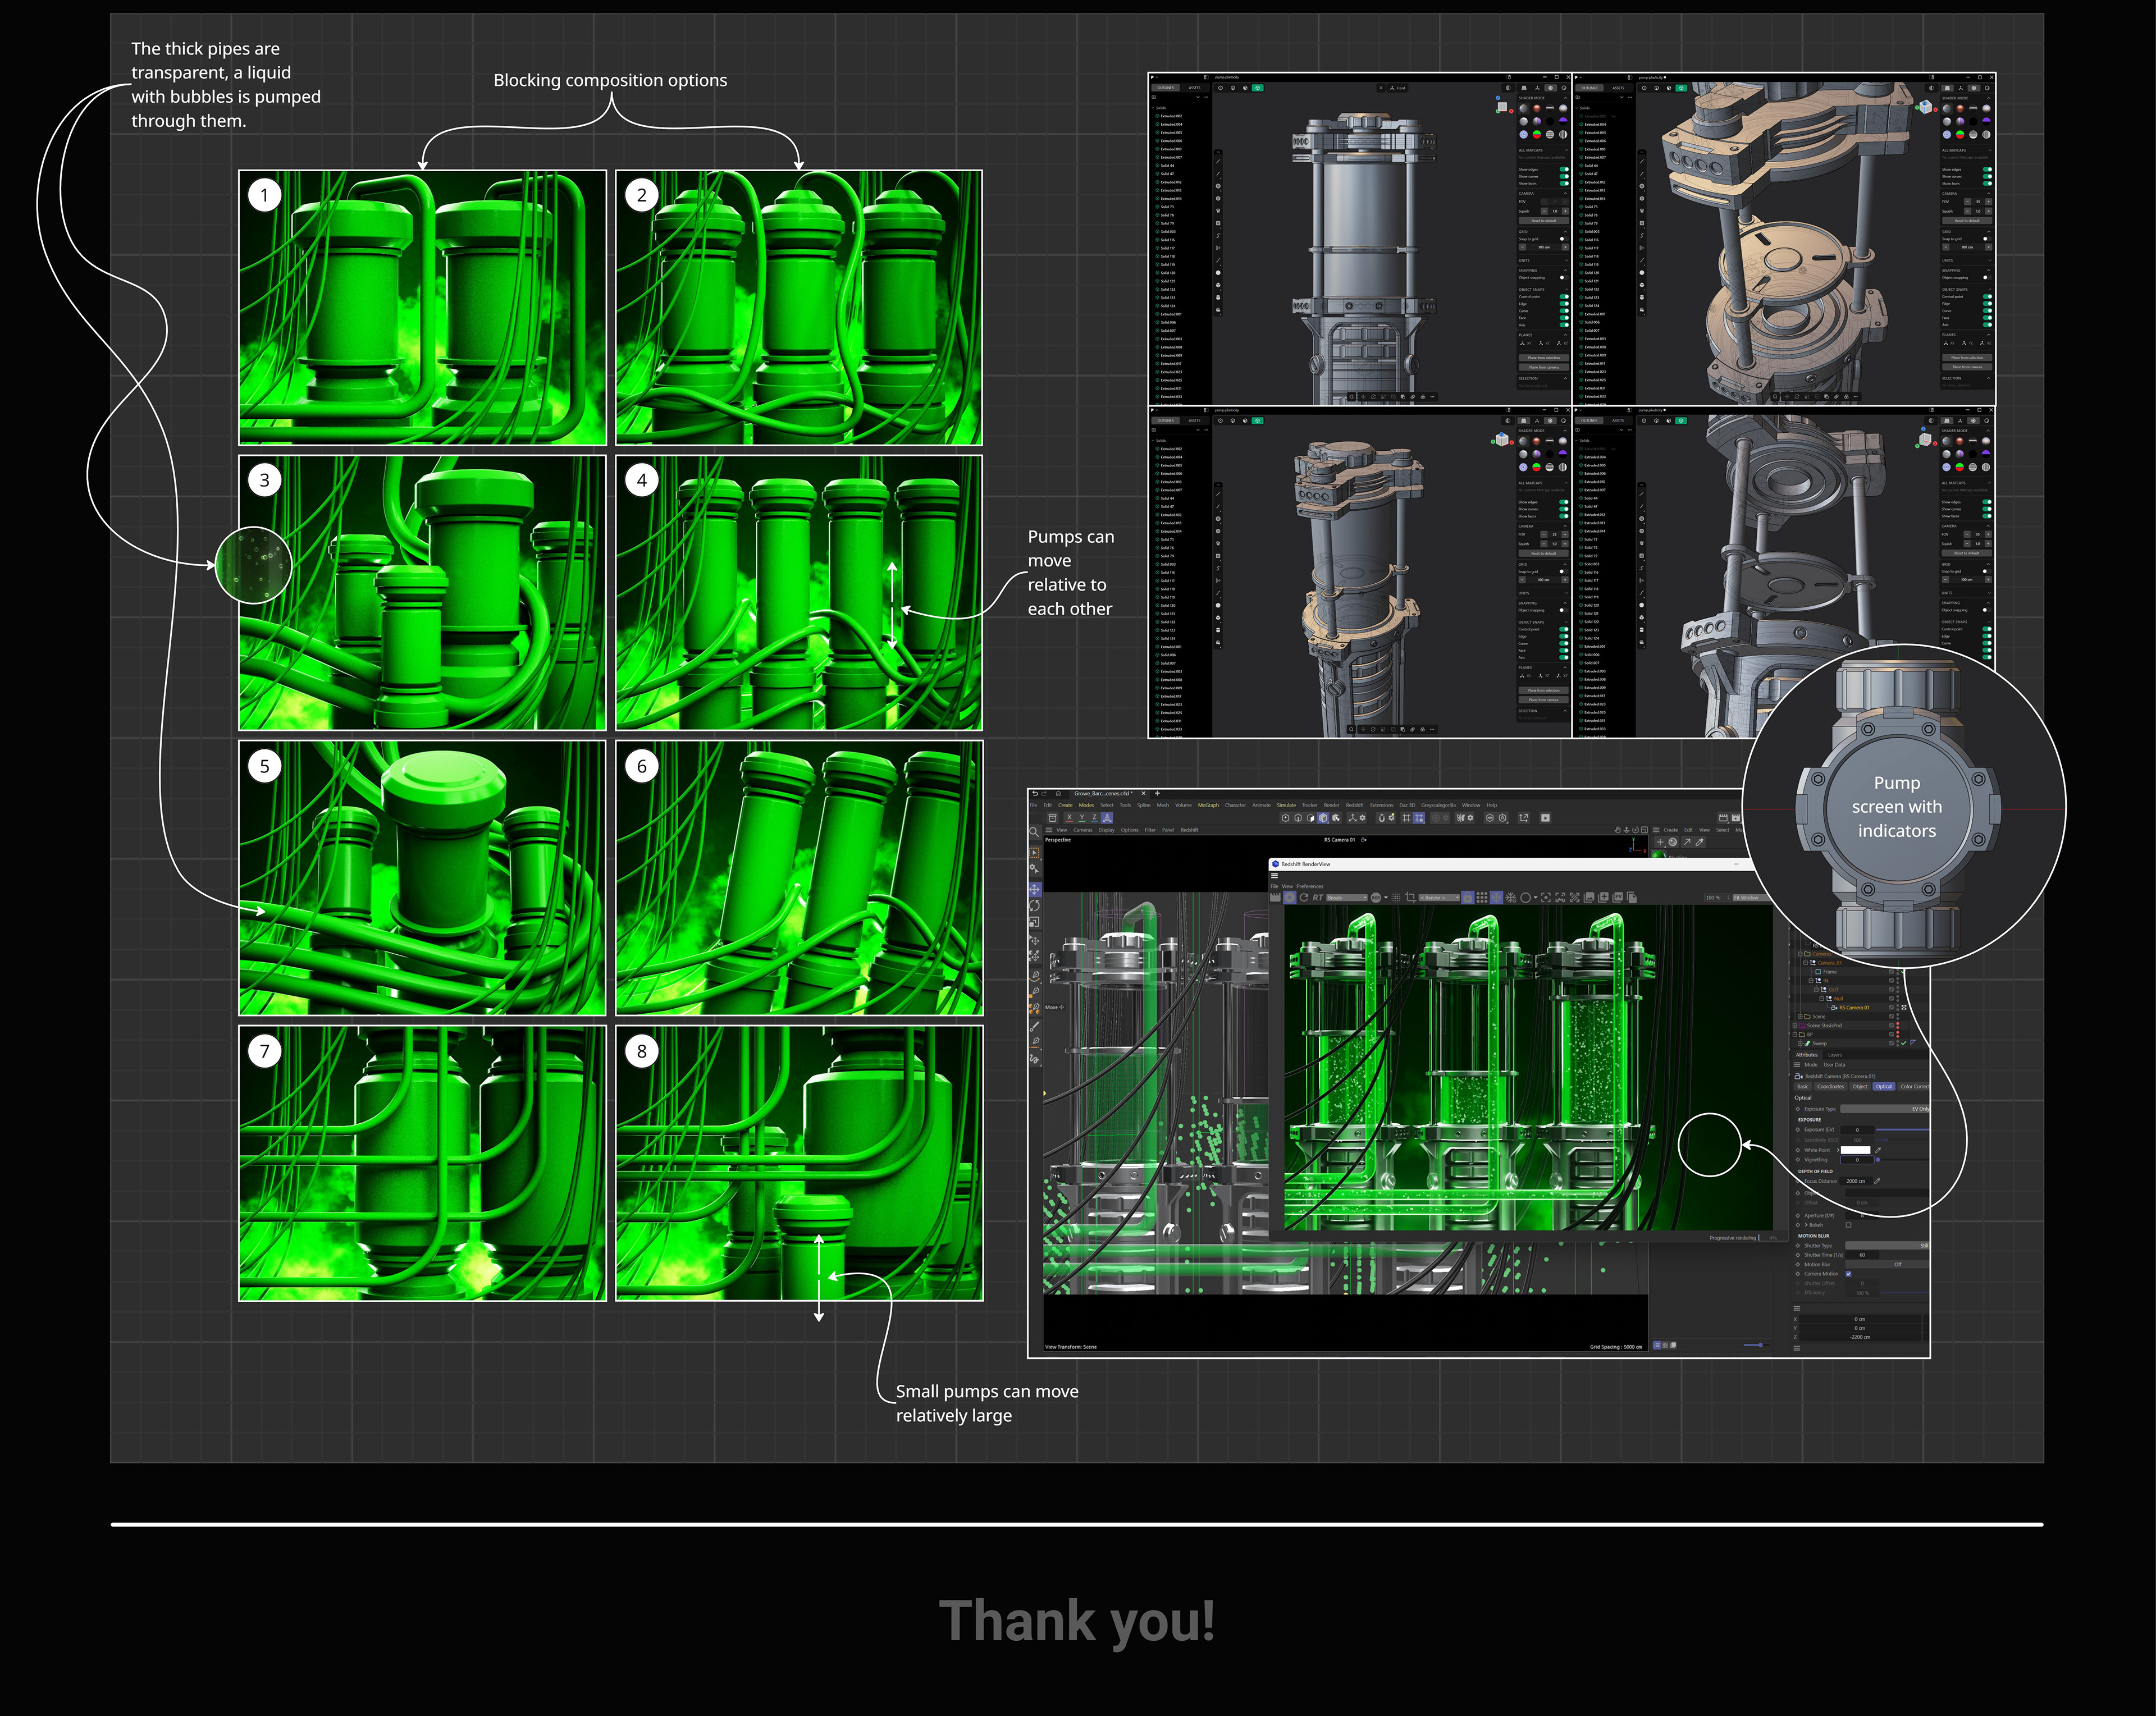Click the White Point eyedropper icon
Viewport: 2156px width, 1716px height.
coord(1878,1150)
